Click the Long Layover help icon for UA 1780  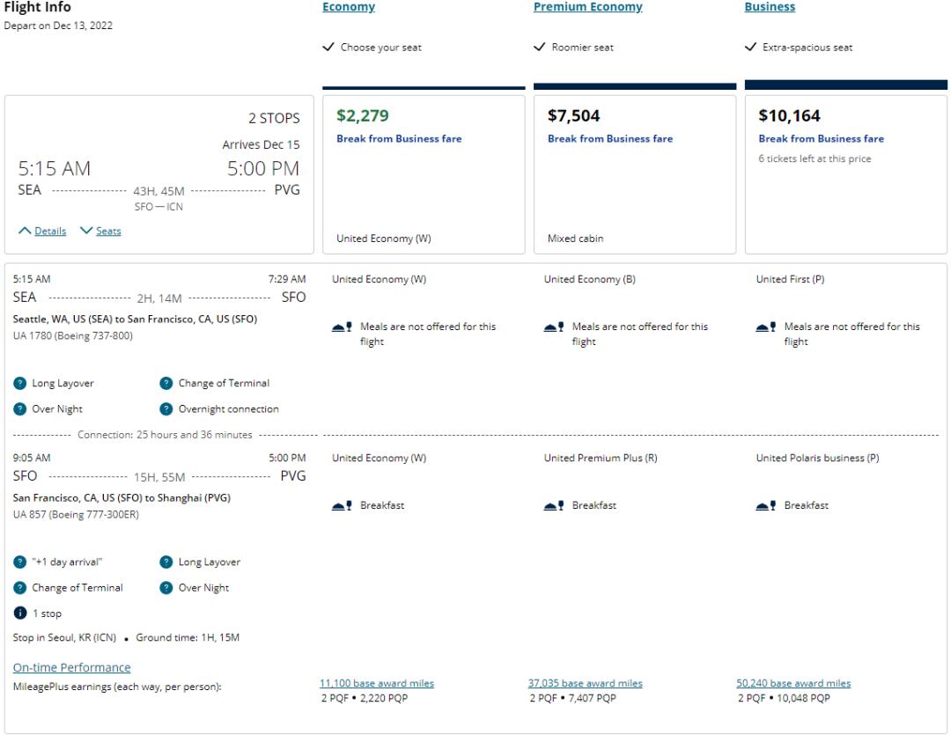coord(19,383)
